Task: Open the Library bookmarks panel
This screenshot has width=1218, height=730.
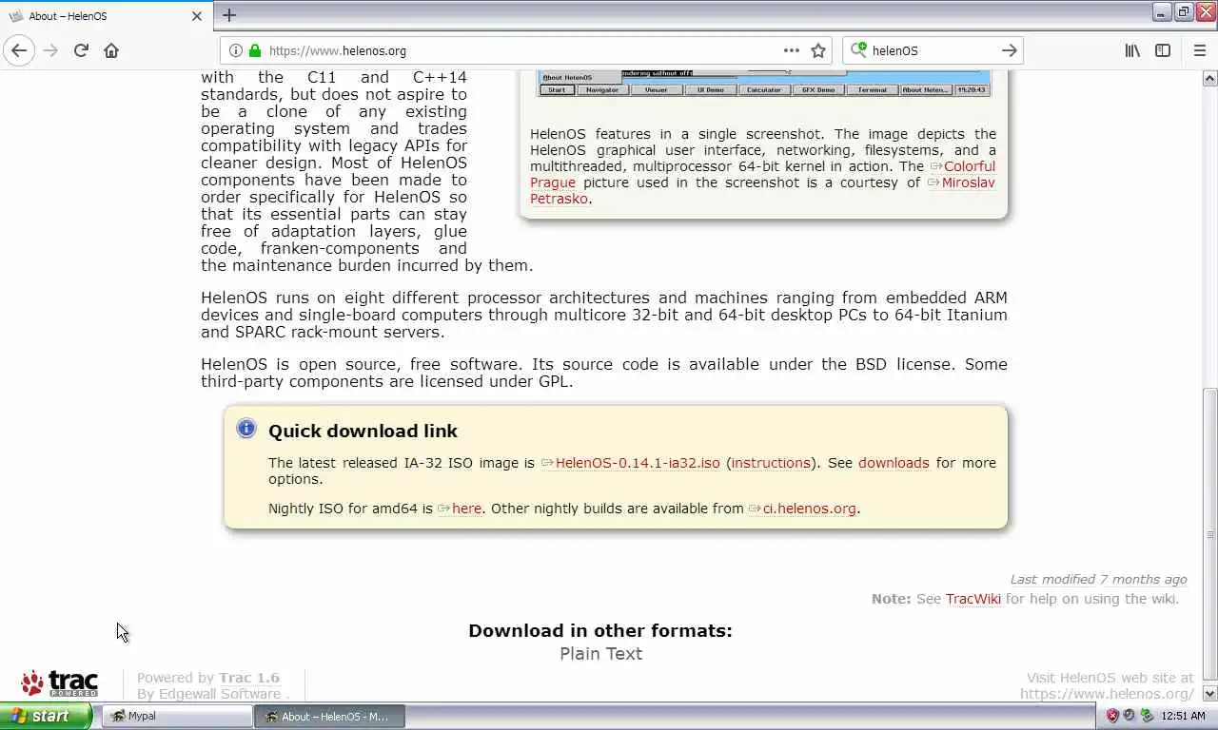Action: (1132, 50)
